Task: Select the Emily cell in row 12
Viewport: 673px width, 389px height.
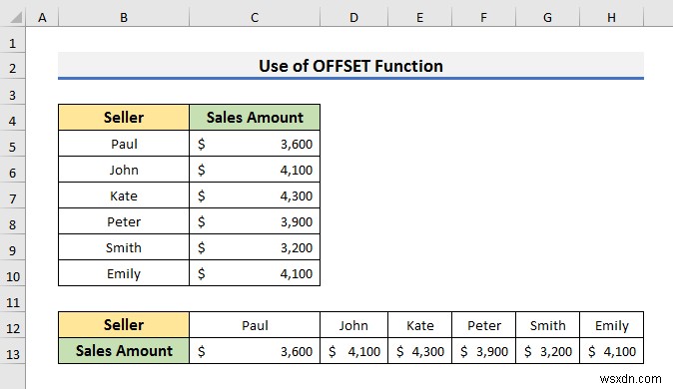Action: [x=612, y=325]
